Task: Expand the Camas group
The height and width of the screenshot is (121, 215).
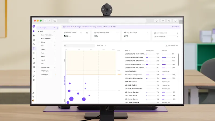Action: (x=39, y=42)
